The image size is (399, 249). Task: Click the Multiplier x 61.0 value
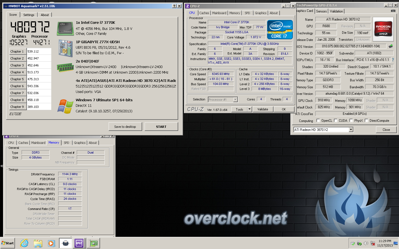coord(221,79)
